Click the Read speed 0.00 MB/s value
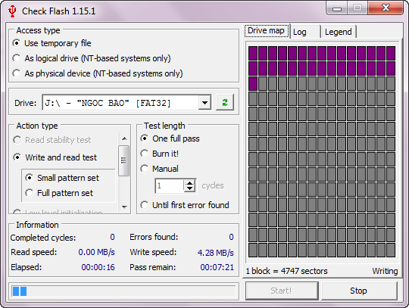The width and height of the screenshot is (409, 308). click(96, 252)
